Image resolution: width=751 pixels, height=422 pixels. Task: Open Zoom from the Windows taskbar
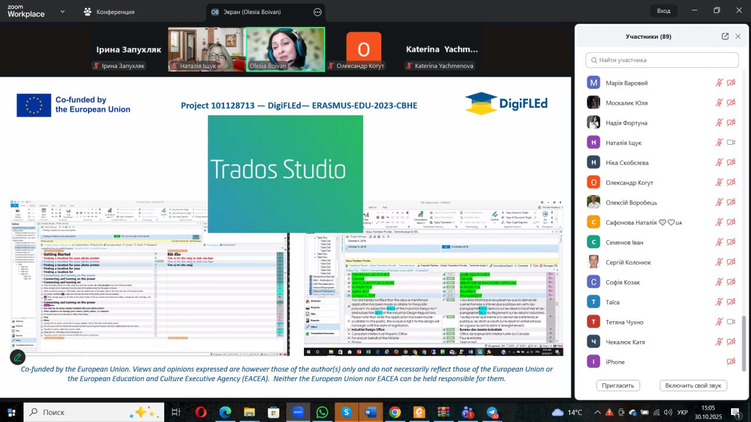pos(297,412)
